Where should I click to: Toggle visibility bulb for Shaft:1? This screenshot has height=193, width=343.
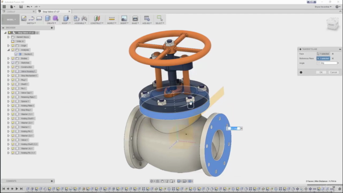click(x=13, y=84)
